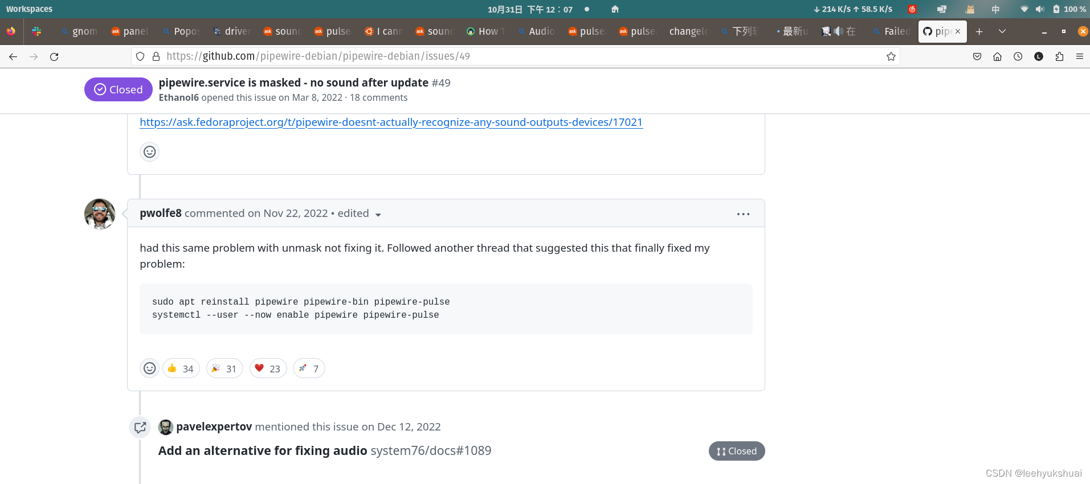Open the display tray icon
Viewport: 1090px width, 484px height.
(942, 9)
